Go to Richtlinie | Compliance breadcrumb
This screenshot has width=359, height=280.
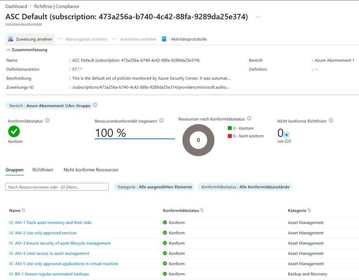[x=56, y=7]
